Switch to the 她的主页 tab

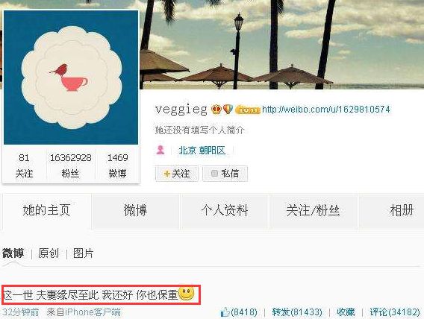46,210
